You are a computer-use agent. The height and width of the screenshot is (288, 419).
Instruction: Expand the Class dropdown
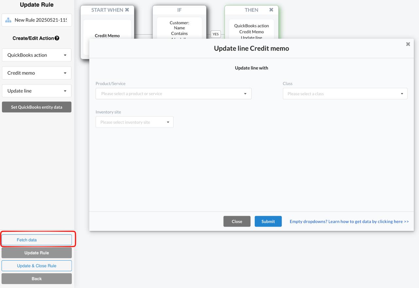pos(345,94)
